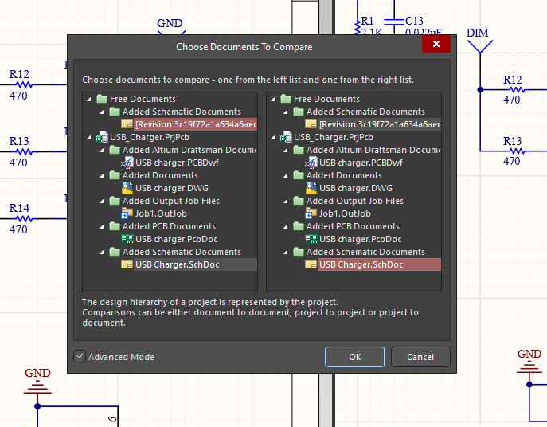Click OK to confirm comparison
Screen dimensions: 547x427
point(354,357)
